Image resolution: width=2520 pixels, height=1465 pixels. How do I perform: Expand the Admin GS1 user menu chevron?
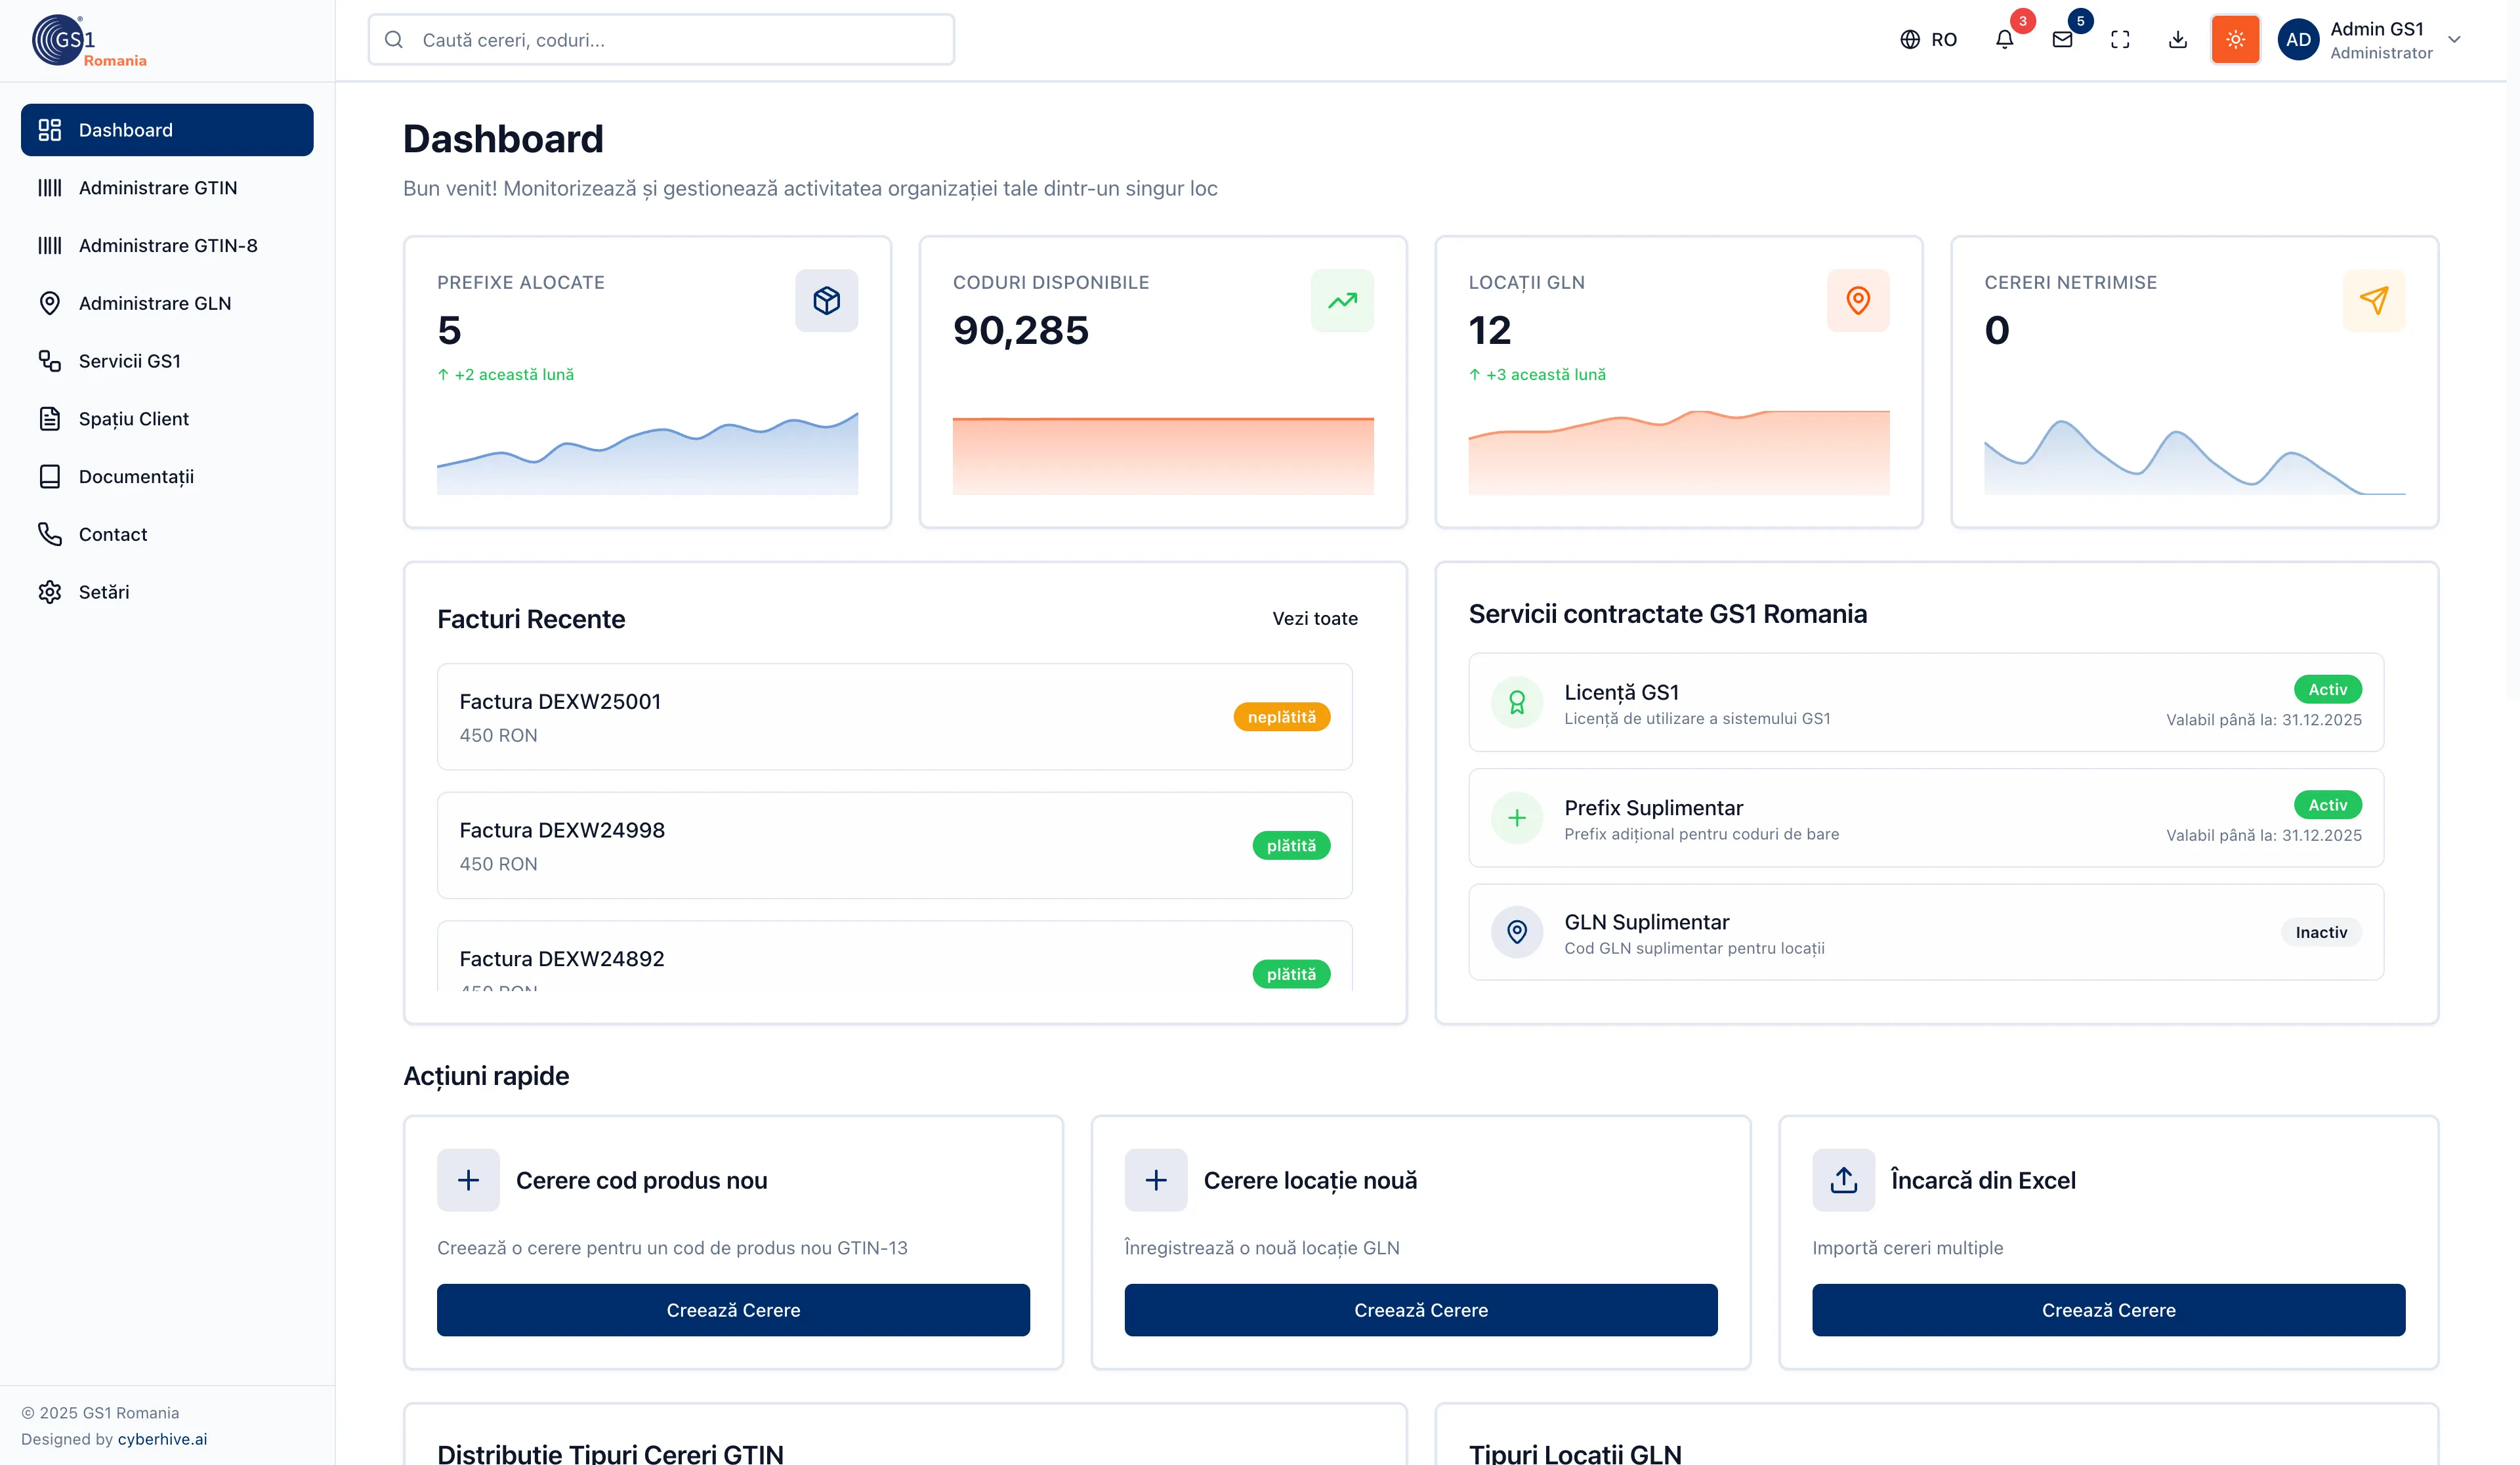pos(2454,40)
